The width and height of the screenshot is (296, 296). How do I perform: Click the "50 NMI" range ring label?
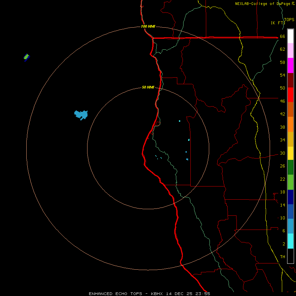148,87
